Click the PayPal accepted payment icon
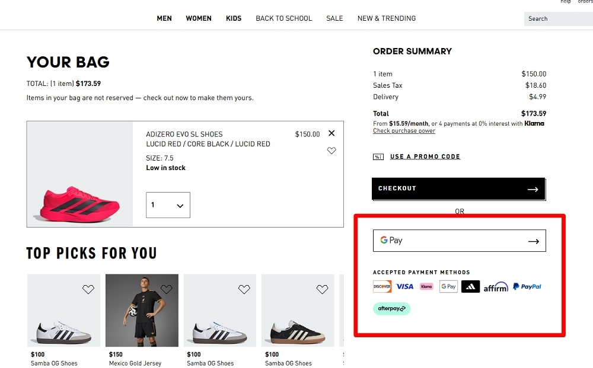The image size is (593, 368). (527, 286)
